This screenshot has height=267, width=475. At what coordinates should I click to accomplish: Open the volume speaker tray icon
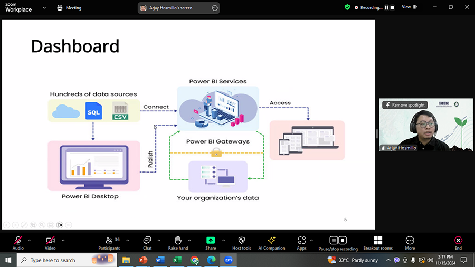click(430, 260)
